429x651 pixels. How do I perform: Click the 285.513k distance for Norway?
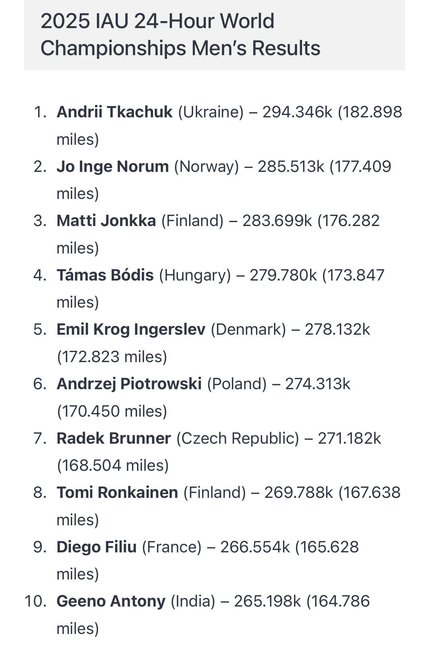tap(291, 166)
